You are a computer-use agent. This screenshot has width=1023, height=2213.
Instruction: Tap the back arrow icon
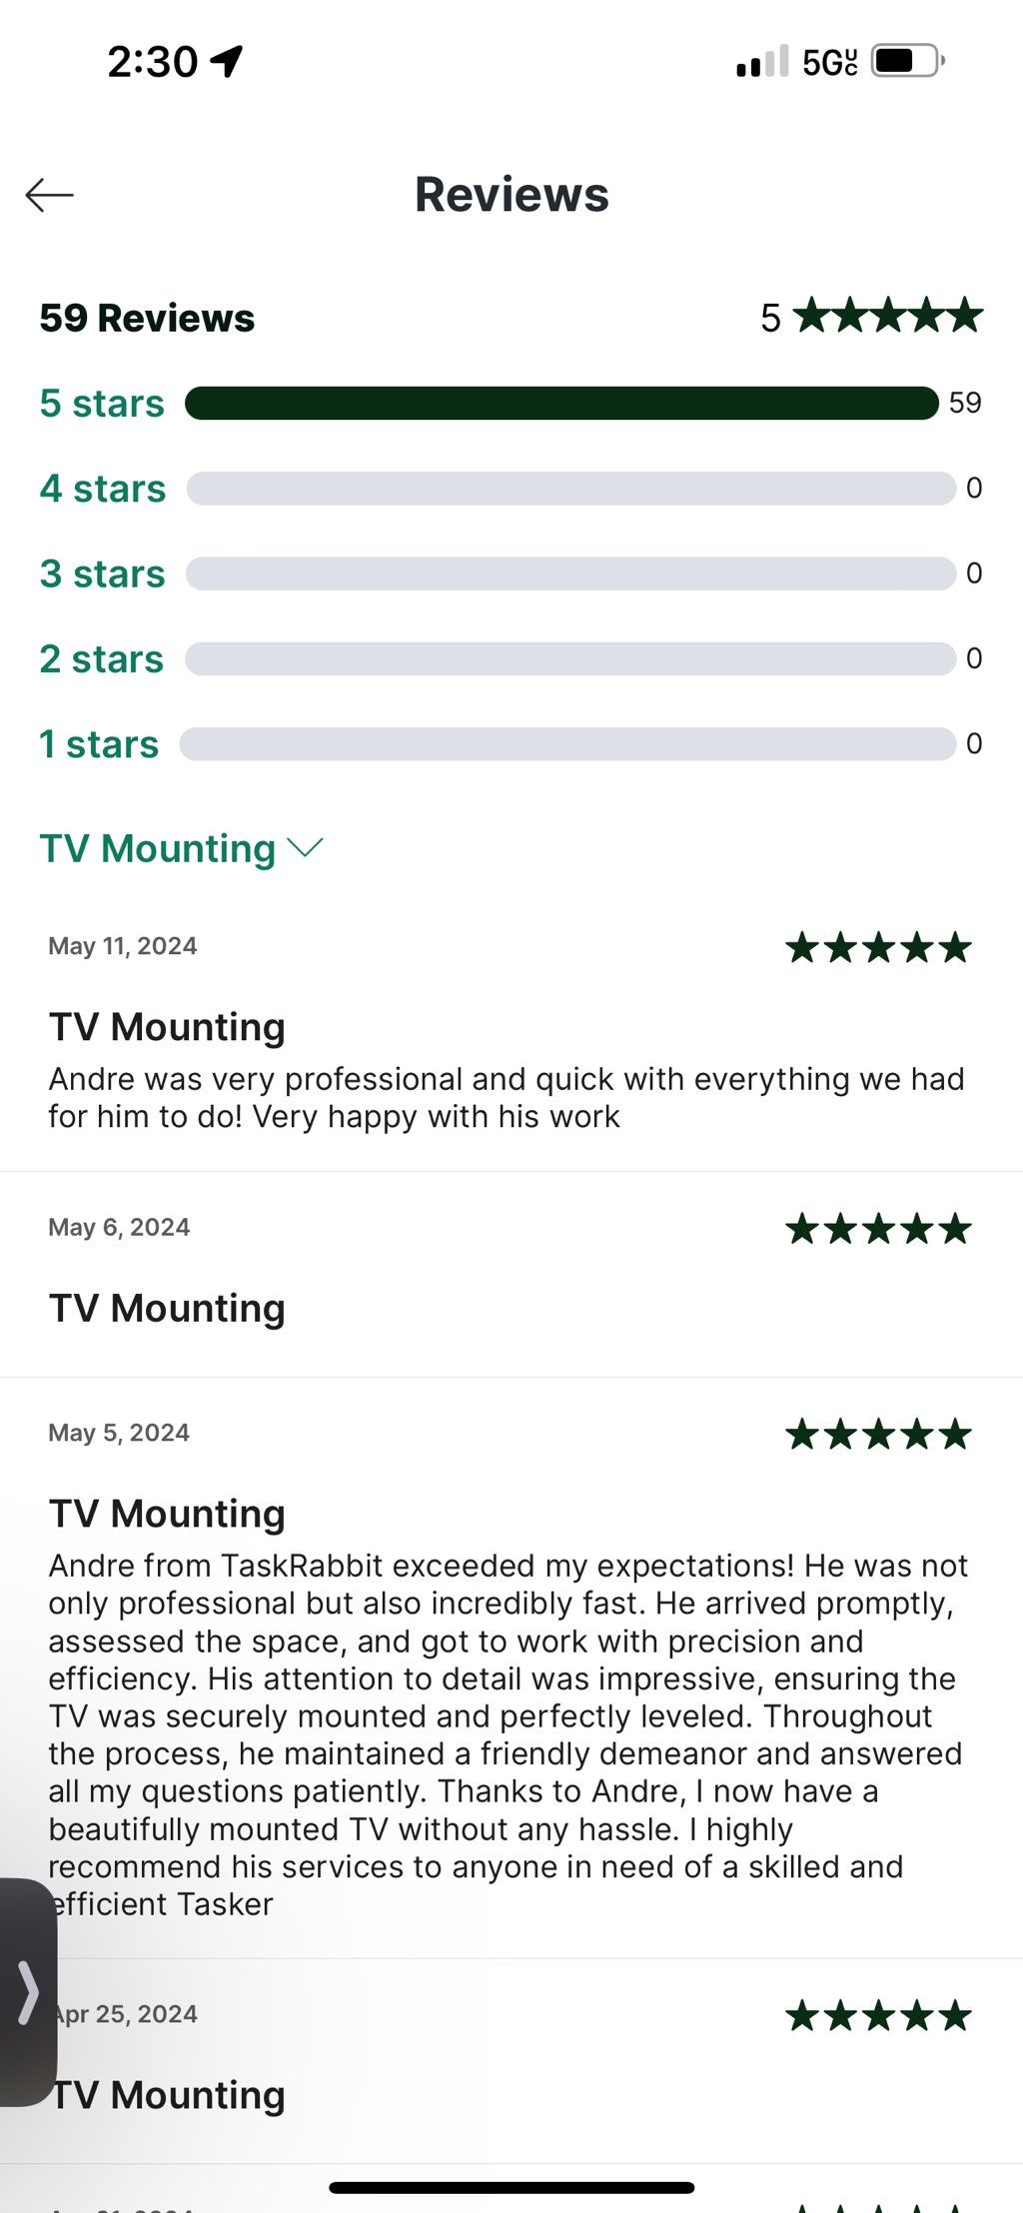coord(50,195)
